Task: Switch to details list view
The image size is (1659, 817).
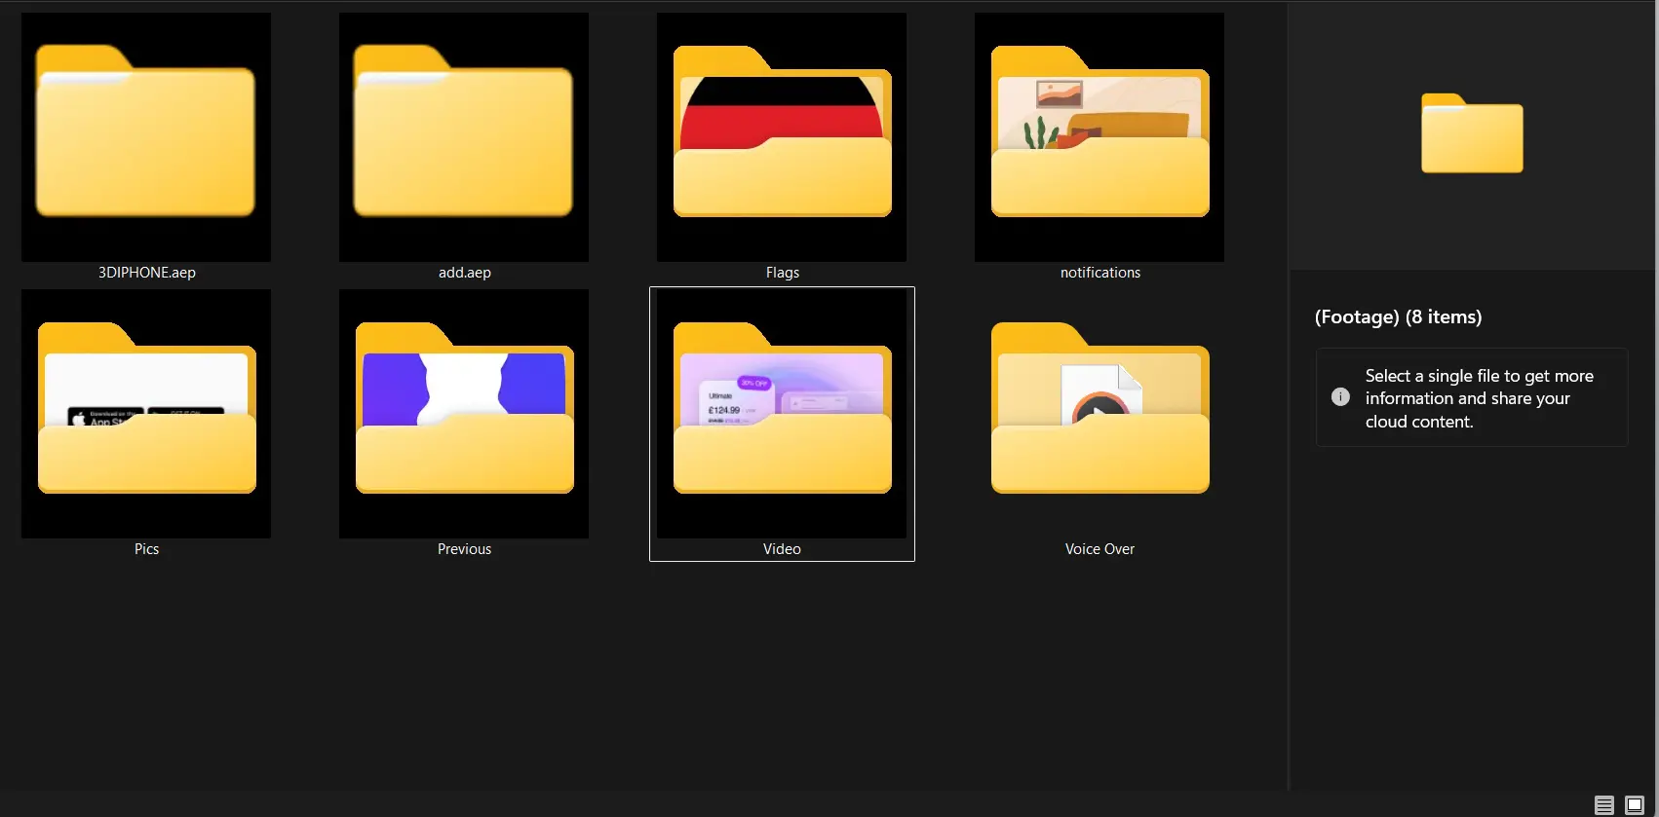Action: [1603, 805]
